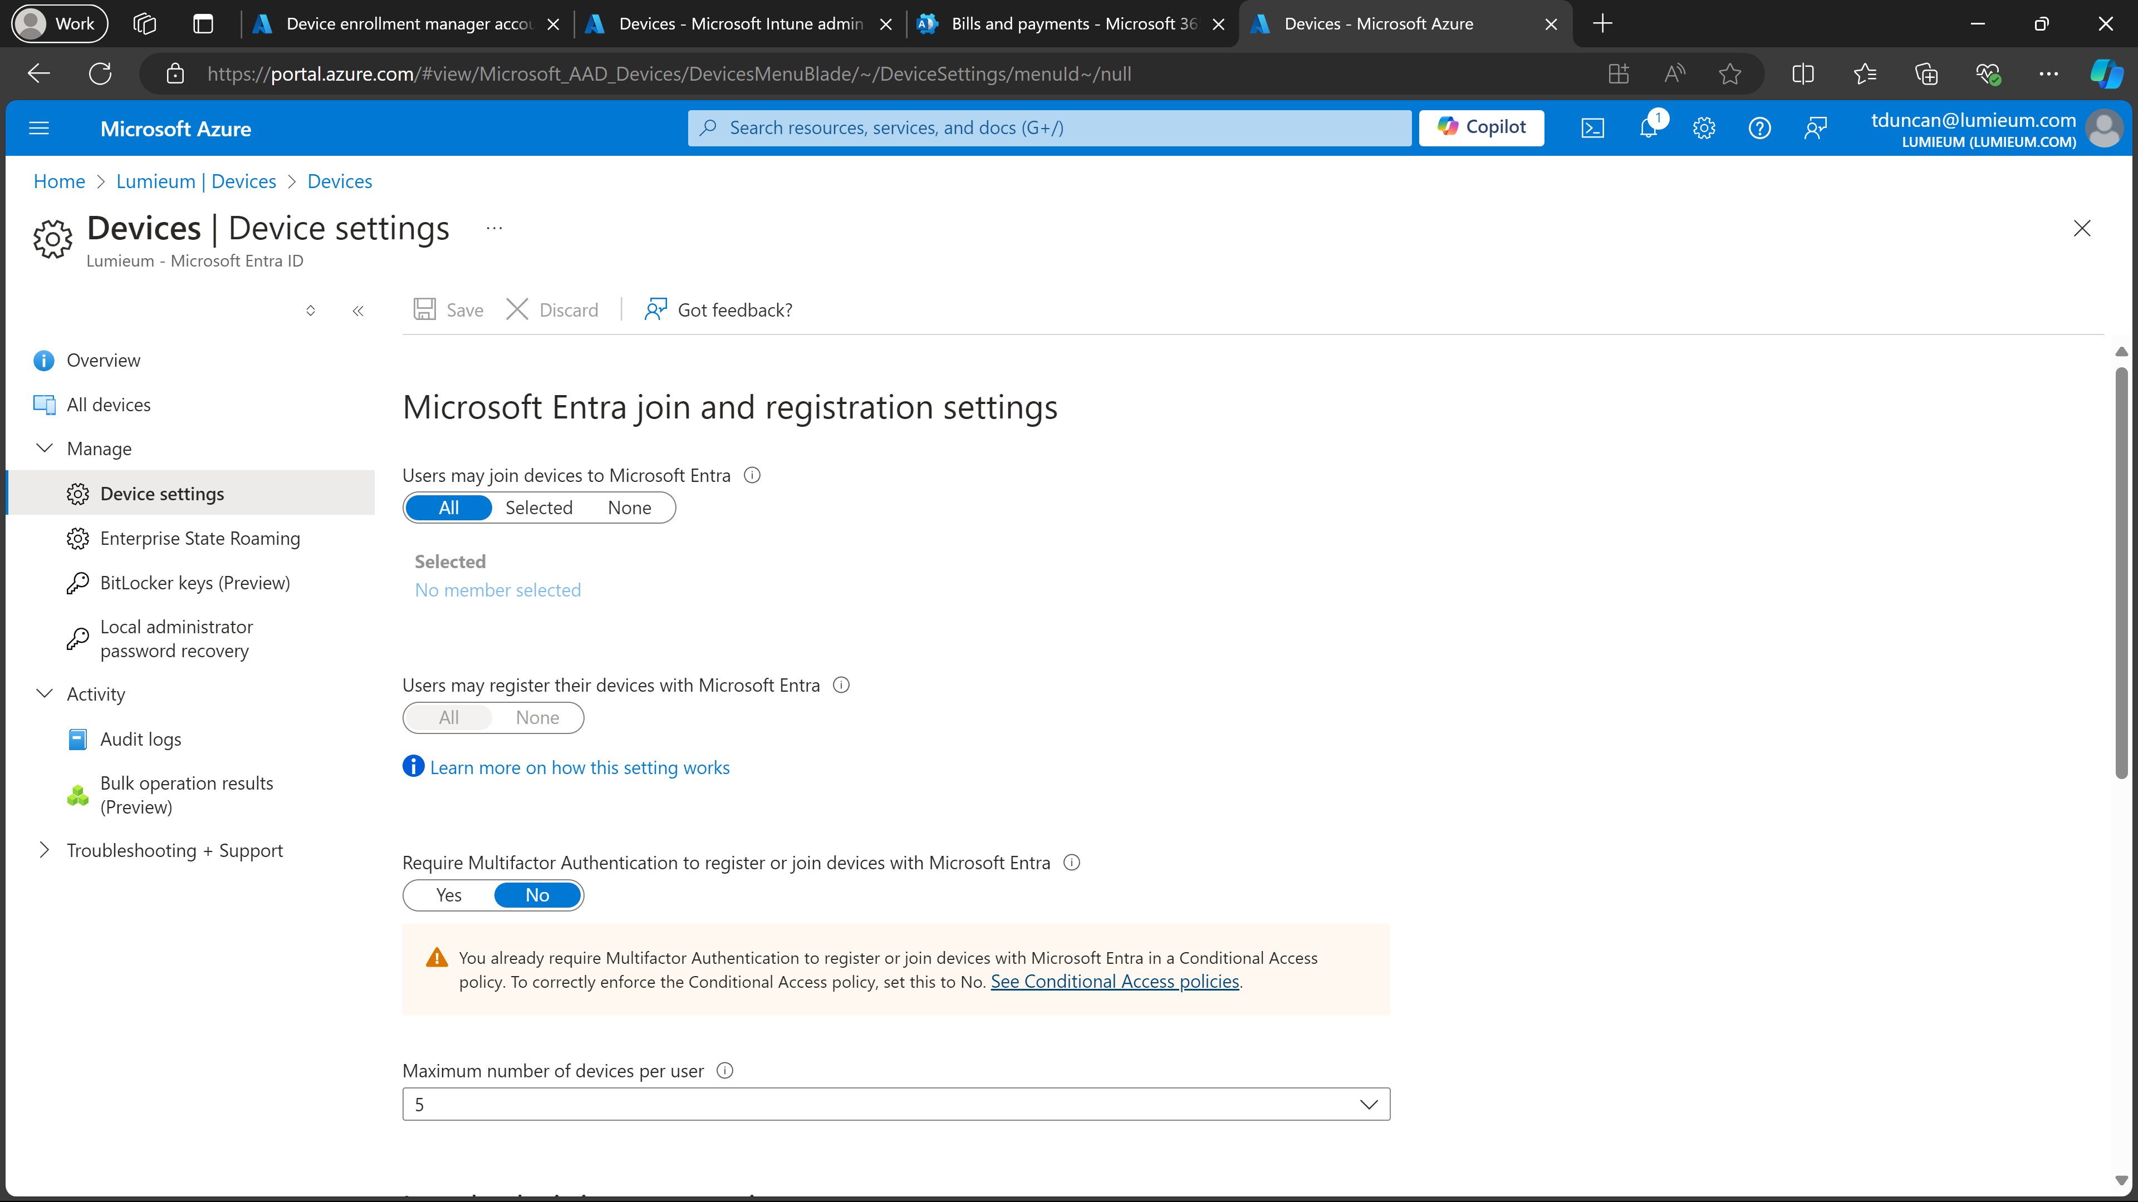Click the page vertical scrollbar thumb
The image size is (2138, 1202).
(x=2121, y=573)
